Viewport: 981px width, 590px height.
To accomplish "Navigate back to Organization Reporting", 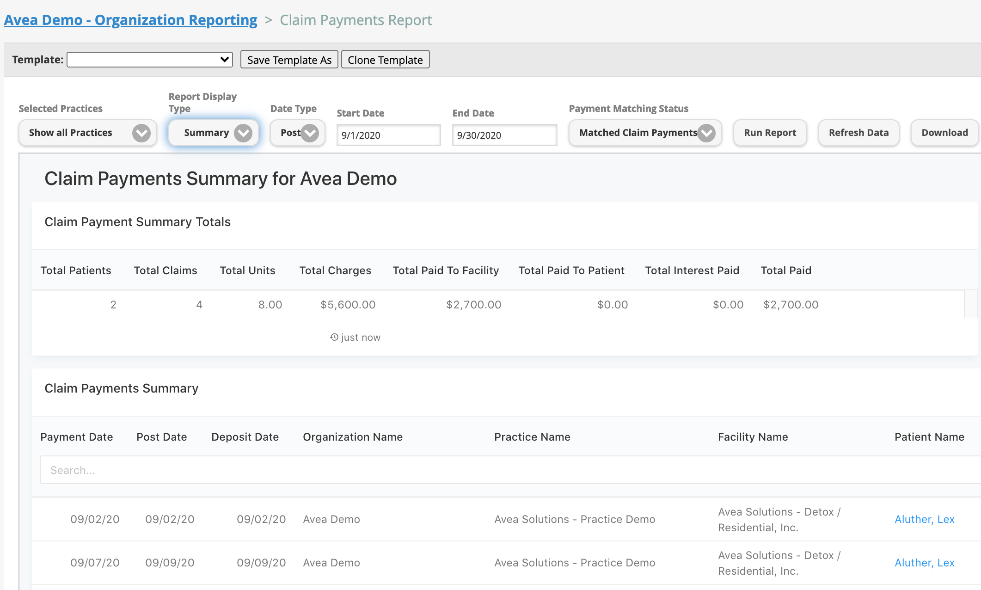I will click(130, 20).
